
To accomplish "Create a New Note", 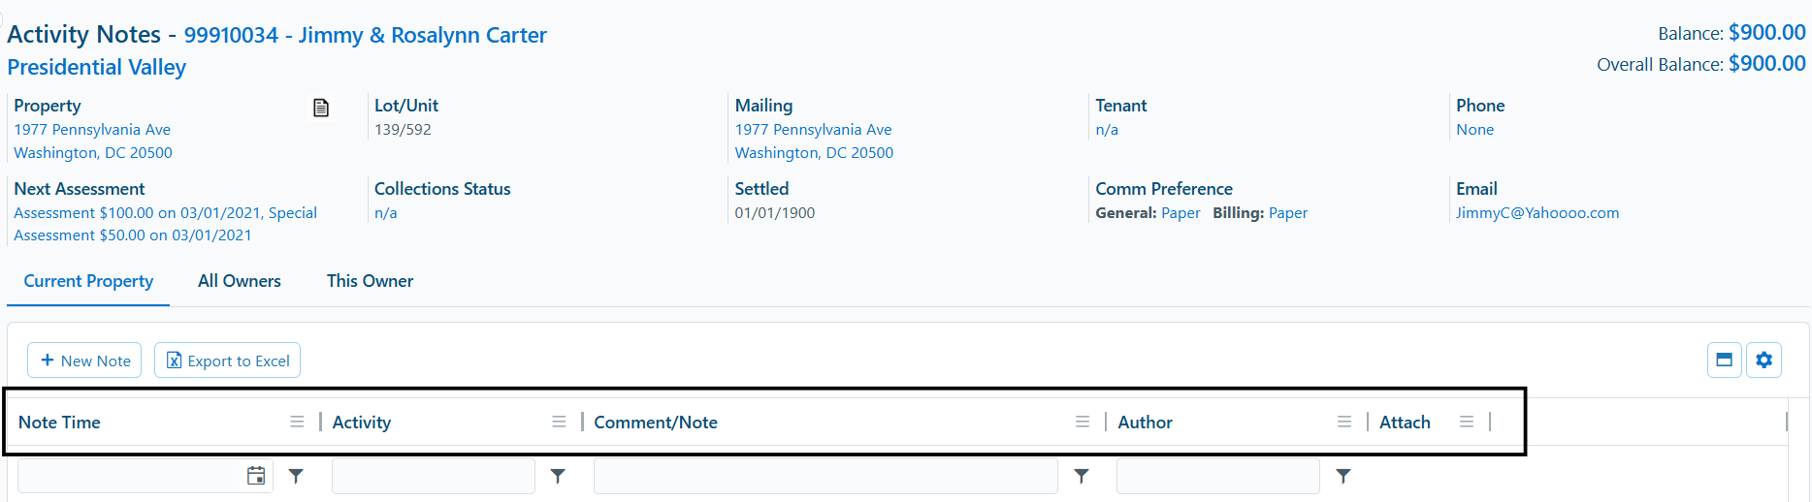I will (84, 361).
